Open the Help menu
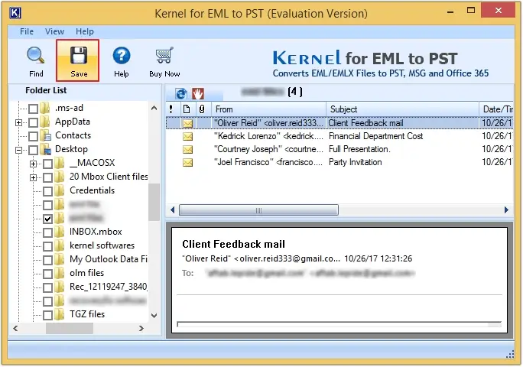 point(85,31)
